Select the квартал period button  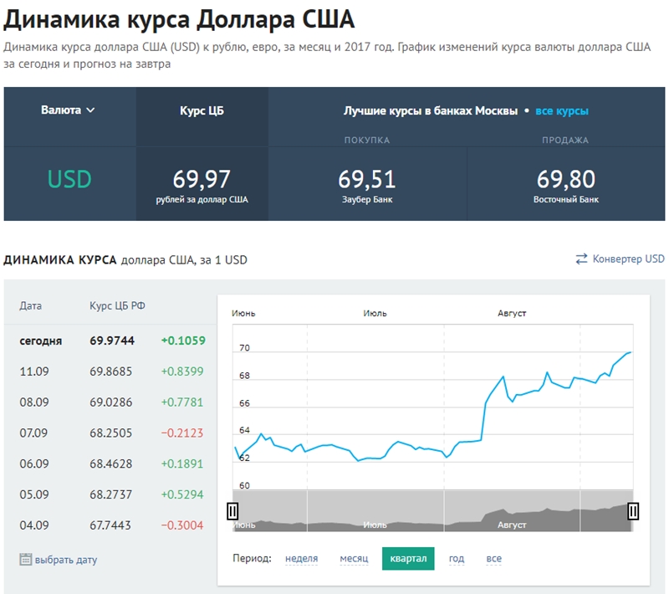[x=408, y=558]
